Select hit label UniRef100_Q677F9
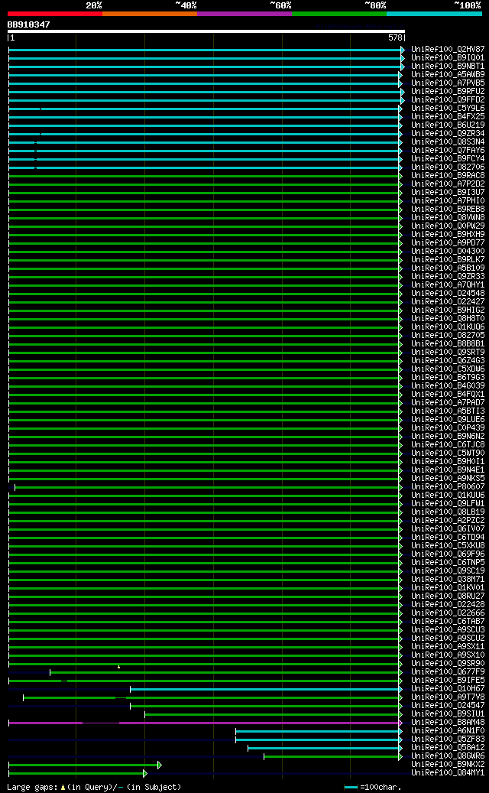Screen dimensions: 489x793 pyautogui.click(x=448, y=671)
